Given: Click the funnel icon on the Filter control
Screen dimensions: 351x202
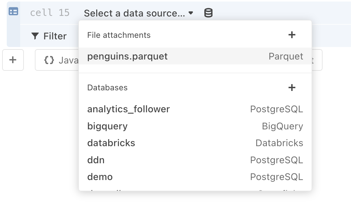Looking at the screenshot, I should (x=35, y=36).
